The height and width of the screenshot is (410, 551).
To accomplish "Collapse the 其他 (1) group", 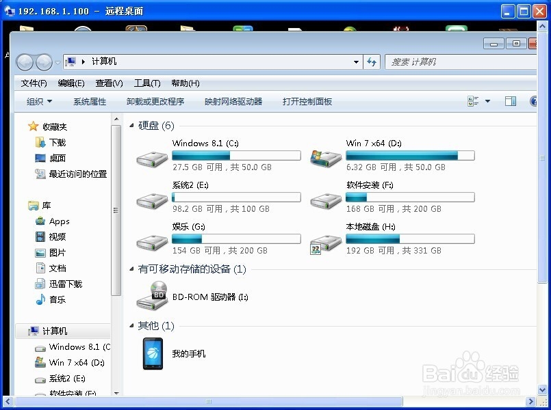I will click(x=131, y=326).
